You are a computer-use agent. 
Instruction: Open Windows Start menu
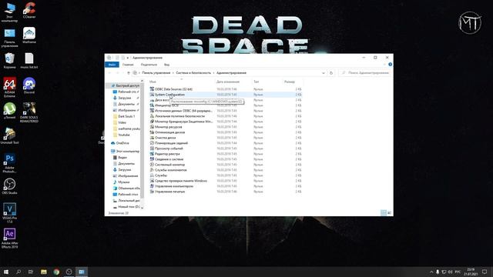click(6, 272)
